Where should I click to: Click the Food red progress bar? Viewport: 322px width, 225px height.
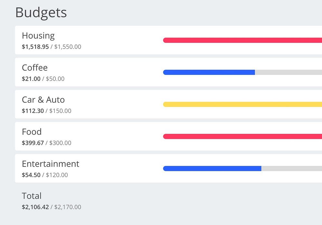coord(242,136)
